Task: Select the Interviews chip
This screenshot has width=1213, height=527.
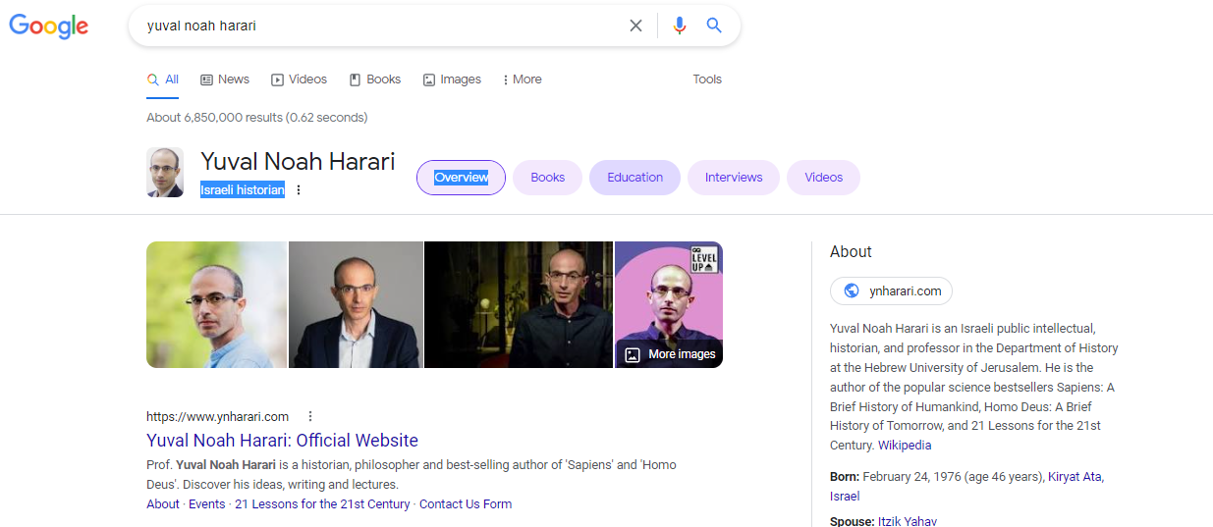Action: click(x=734, y=178)
